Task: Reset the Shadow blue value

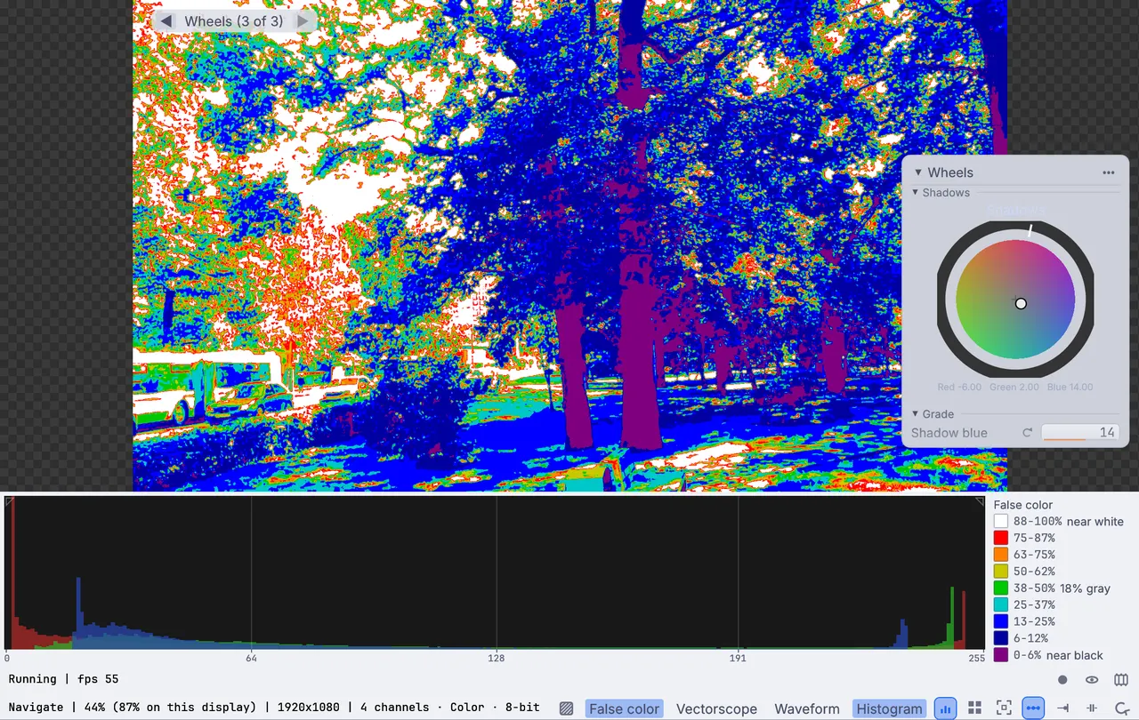Action: click(1027, 433)
